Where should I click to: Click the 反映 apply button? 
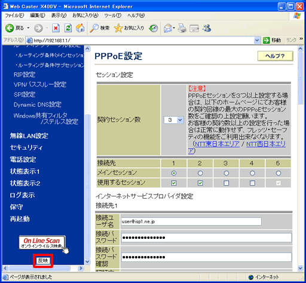[x=43, y=260]
